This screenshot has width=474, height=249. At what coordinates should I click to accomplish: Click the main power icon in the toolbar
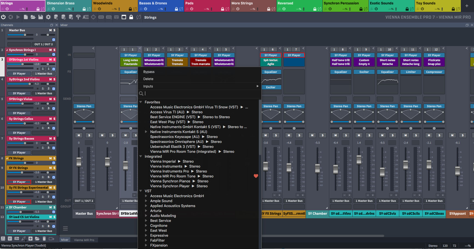coord(3,17)
